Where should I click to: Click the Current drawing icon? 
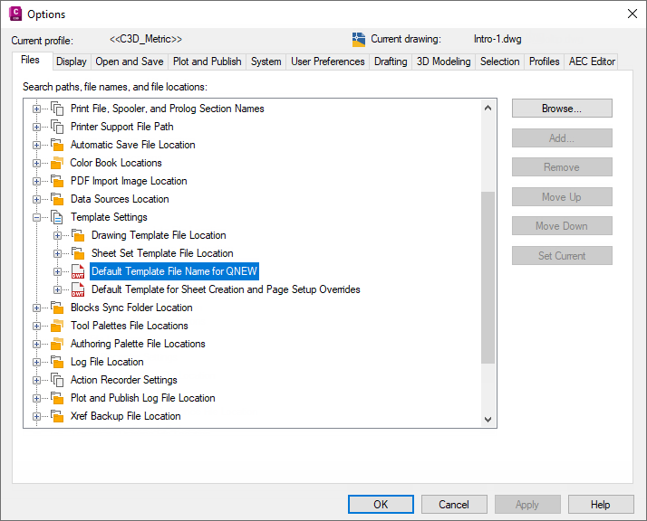pyautogui.click(x=359, y=40)
